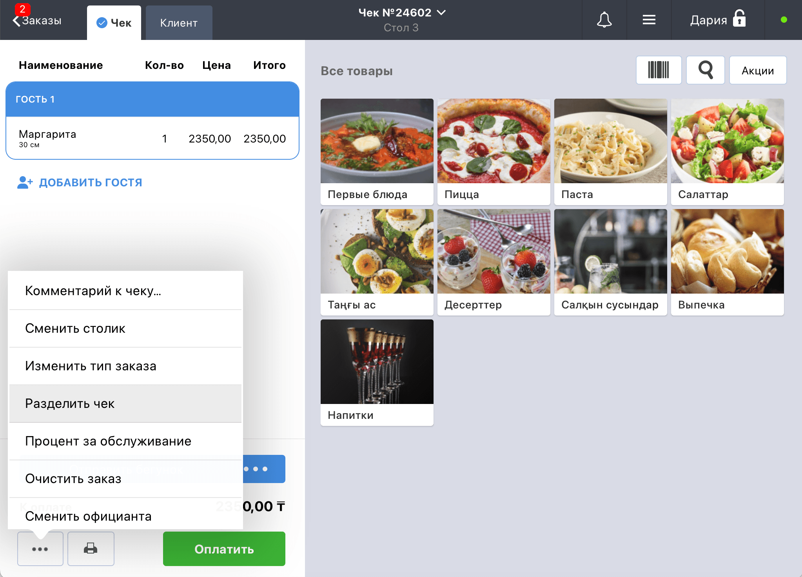Go back to the Заказы orders list
This screenshot has width=802, height=577.
click(37, 20)
